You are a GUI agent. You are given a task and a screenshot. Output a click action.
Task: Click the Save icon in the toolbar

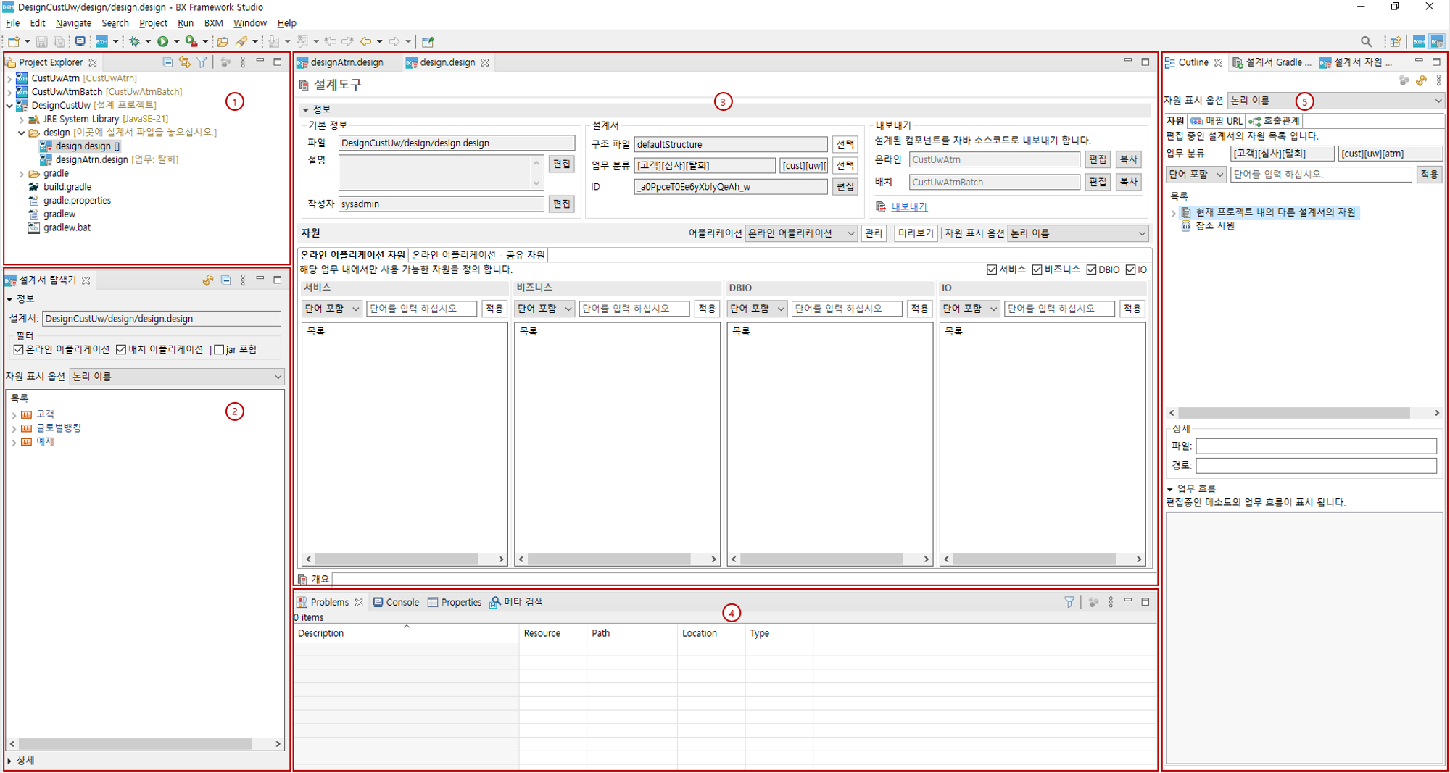[x=40, y=41]
